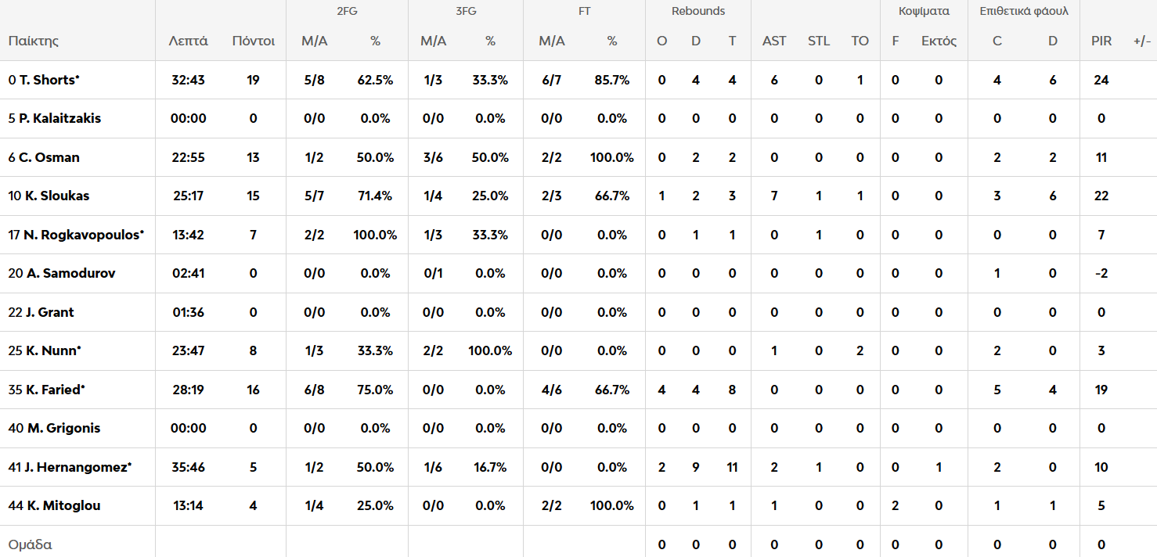Screen dimensions: 1157x557
Task: Open J. Hernangomez player page
Action: pos(76,467)
